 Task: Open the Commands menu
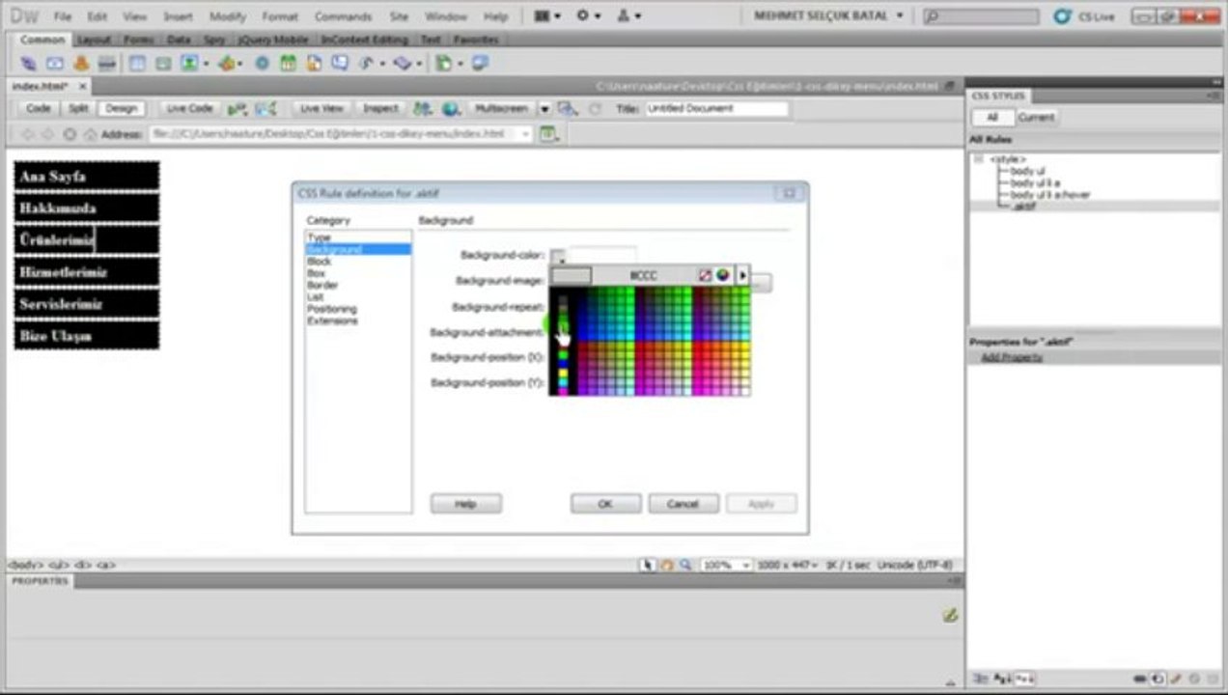pos(343,16)
